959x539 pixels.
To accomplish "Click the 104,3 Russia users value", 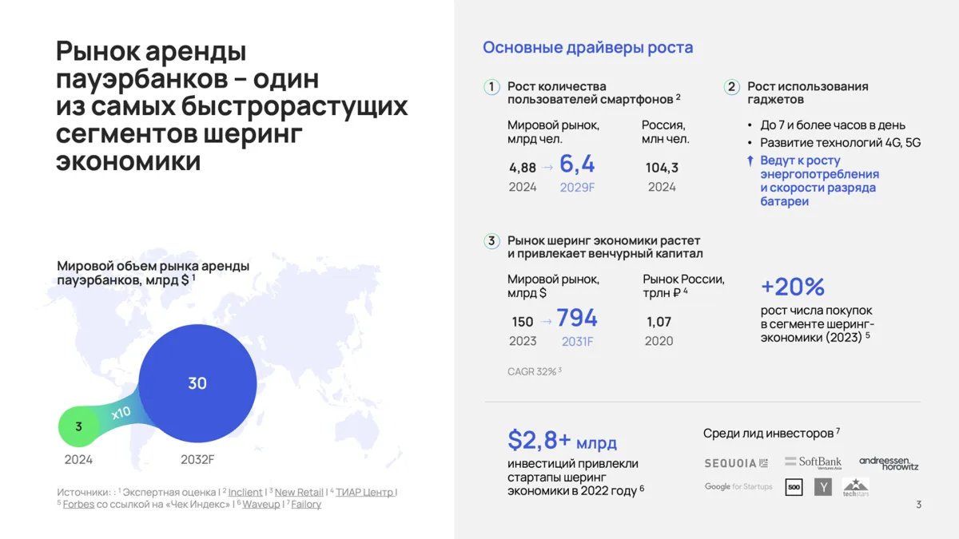I will coord(662,168).
